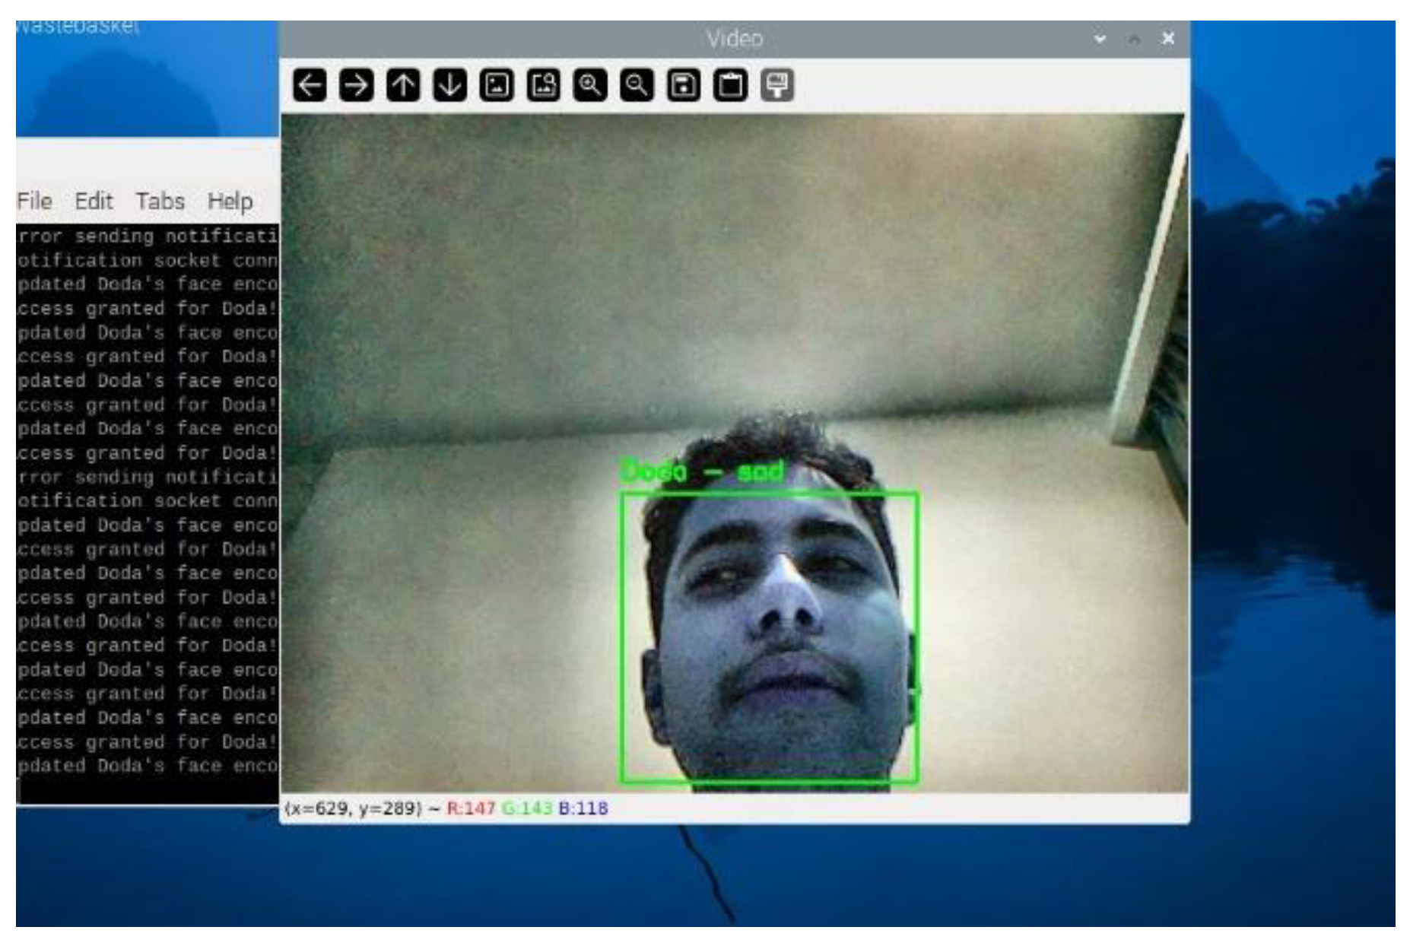
Task: Click the fit image to window icon
Action: tap(544, 85)
